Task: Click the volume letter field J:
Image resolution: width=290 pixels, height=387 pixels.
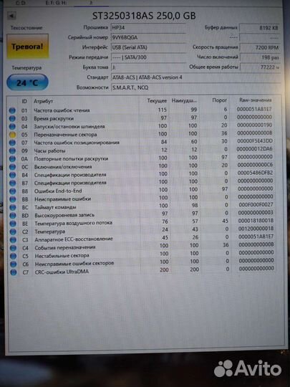Action: coord(148,67)
